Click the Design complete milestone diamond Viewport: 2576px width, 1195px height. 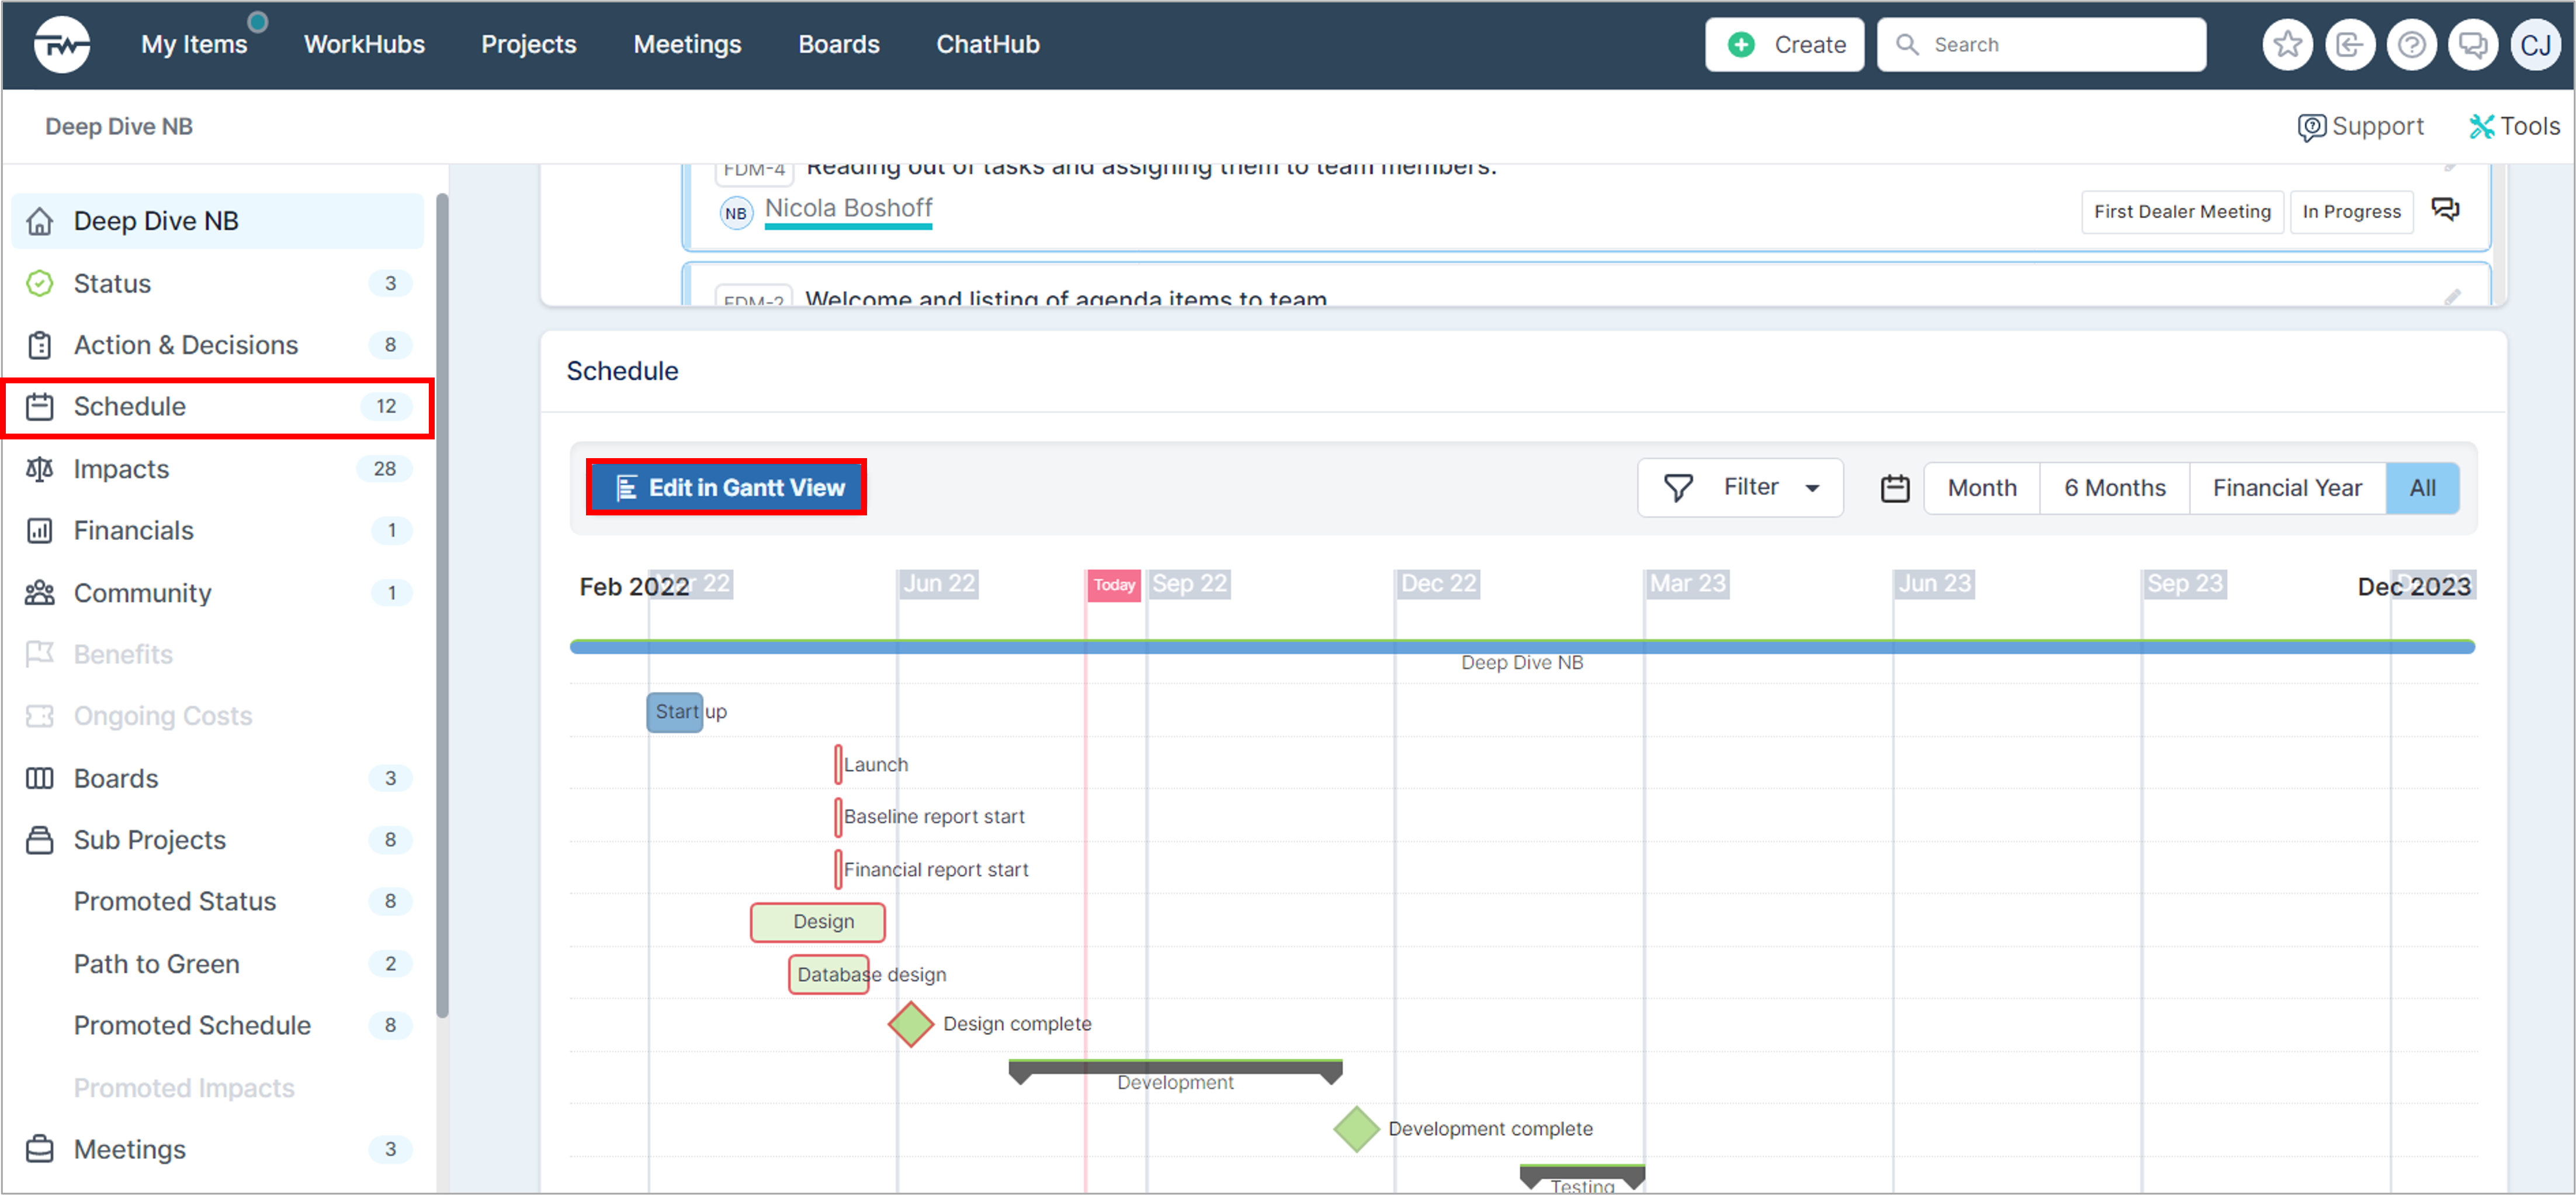[910, 1024]
